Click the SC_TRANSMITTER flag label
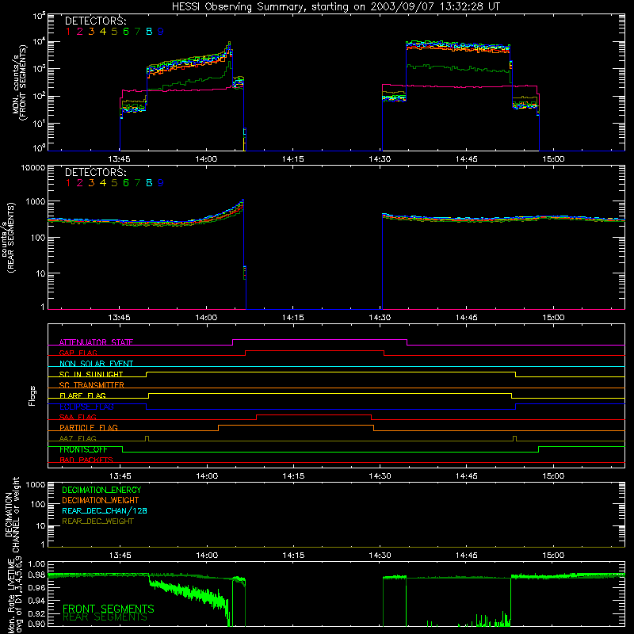This screenshot has width=634, height=634. pyautogui.click(x=92, y=385)
